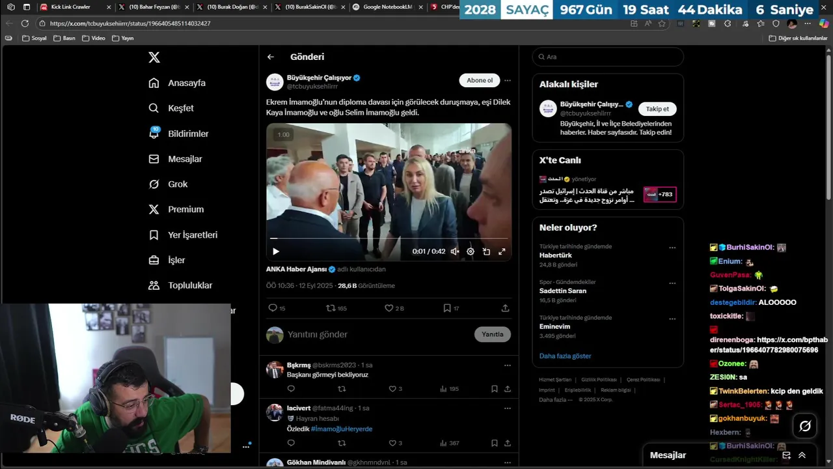Open Sosyal bookmarks folder
Screen dimensions: 833x469
[x=34, y=38]
